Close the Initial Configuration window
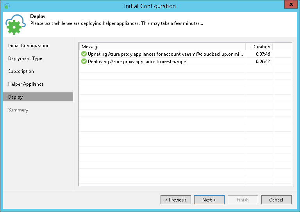The image size is (300, 212). coord(289,5)
